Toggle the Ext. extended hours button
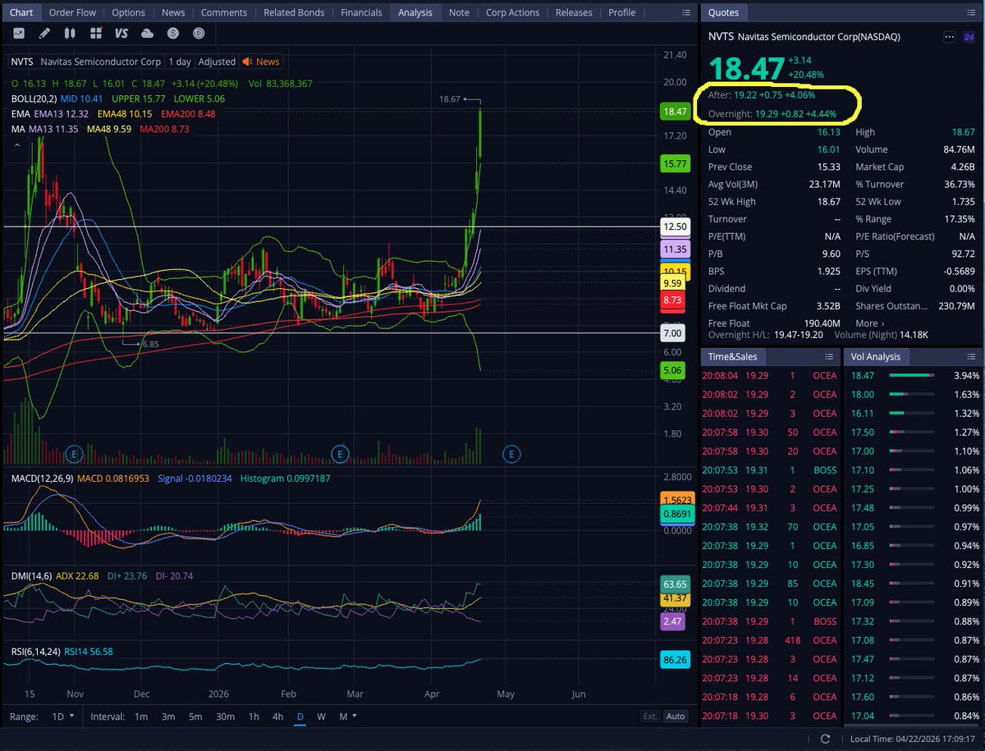 pos(650,717)
